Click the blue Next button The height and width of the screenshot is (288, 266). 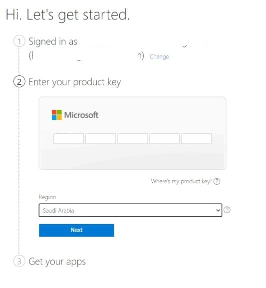(x=76, y=230)
